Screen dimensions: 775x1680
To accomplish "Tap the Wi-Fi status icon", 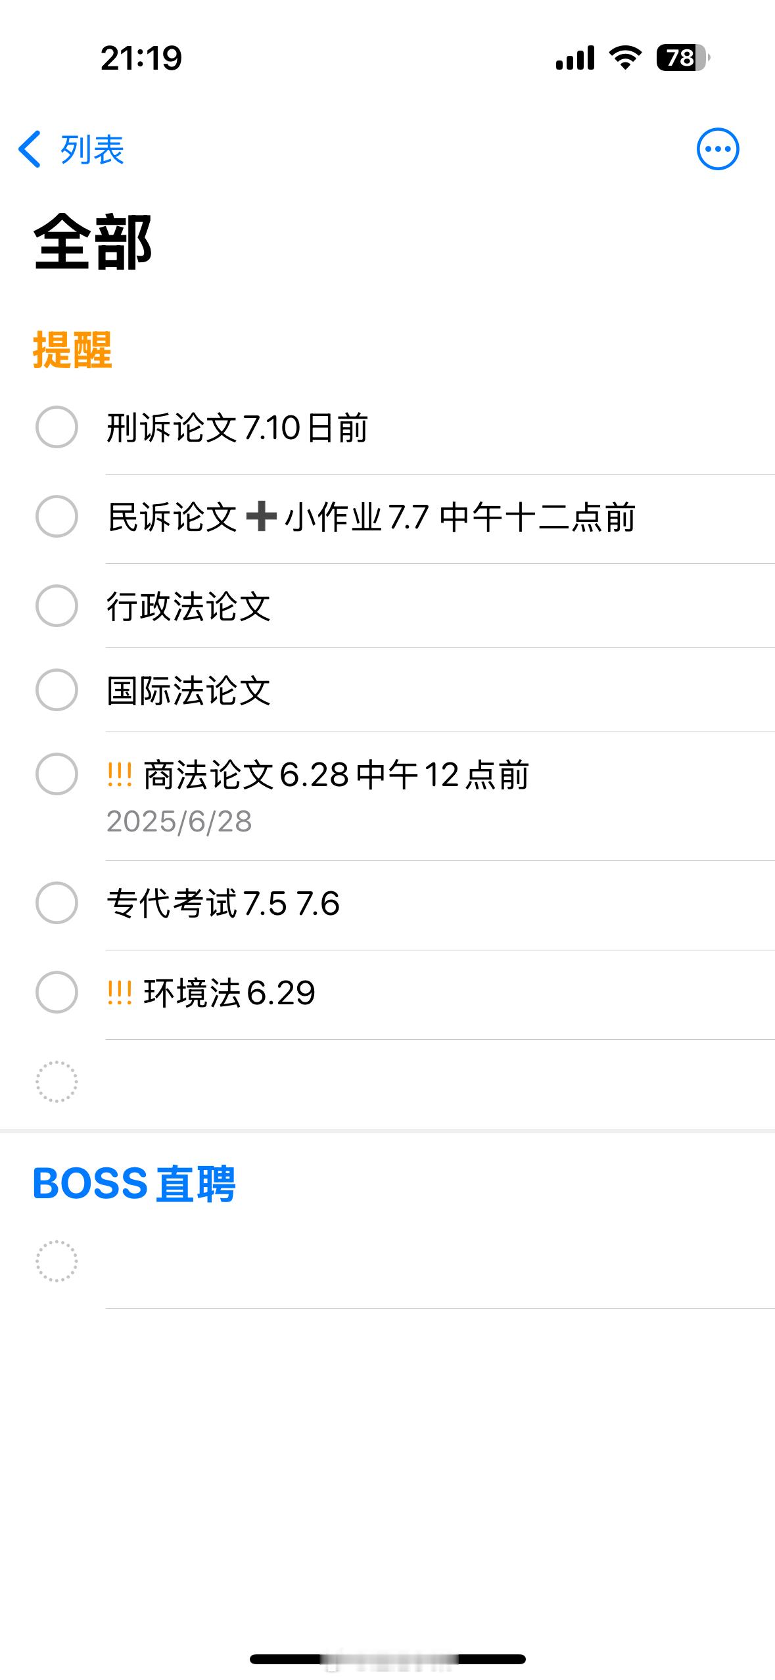I will pos(625,58).
